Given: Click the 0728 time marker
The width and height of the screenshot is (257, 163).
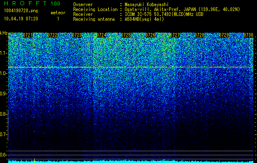Looking at the screenshot, I should point(199,35).
